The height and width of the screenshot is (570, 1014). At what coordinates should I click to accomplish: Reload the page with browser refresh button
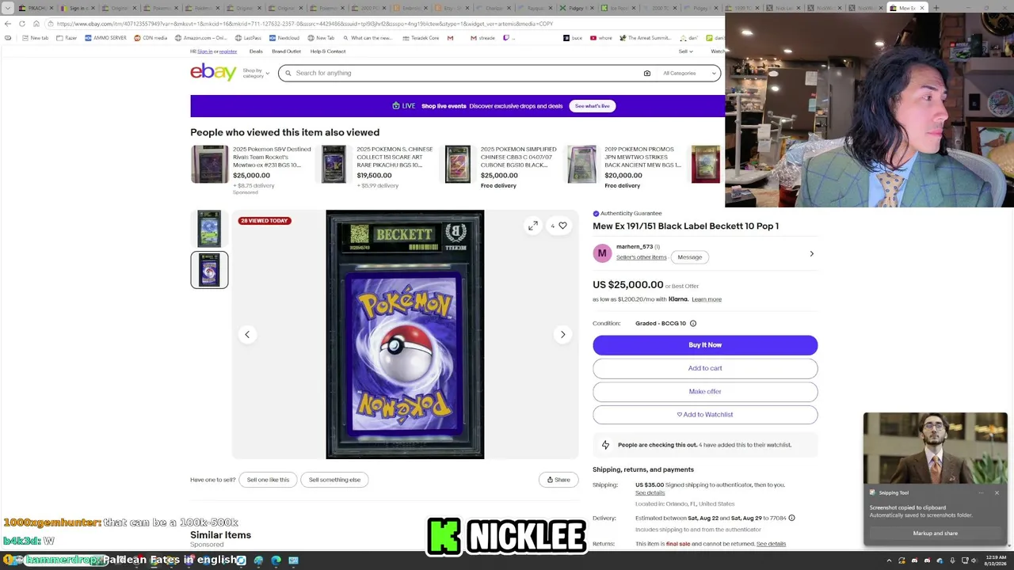[x=22, y=24]
